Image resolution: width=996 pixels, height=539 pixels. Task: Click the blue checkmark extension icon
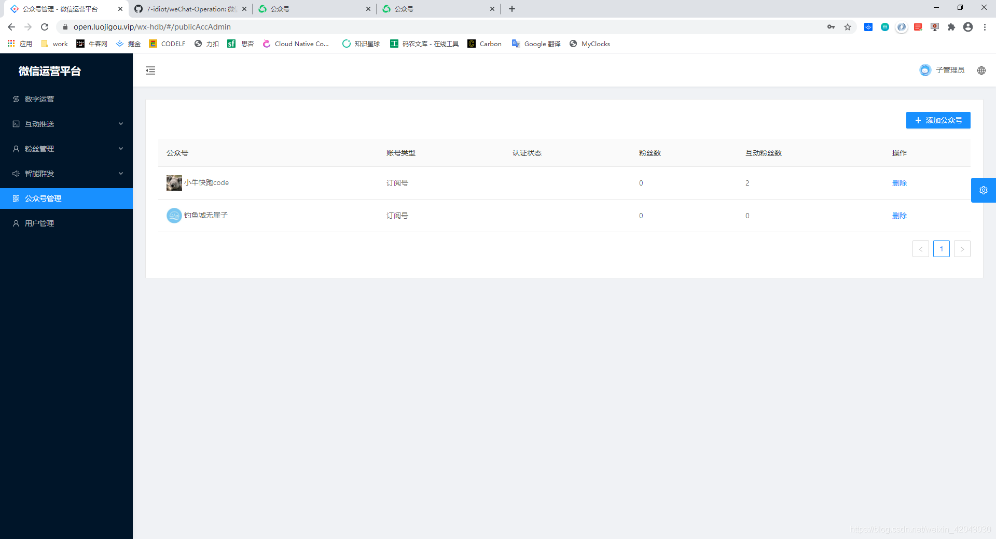(x=868, y=27)
